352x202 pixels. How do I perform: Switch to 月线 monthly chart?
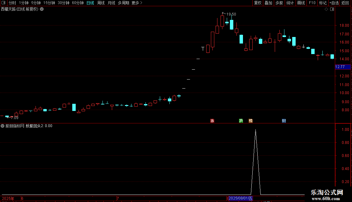point(111,3)
